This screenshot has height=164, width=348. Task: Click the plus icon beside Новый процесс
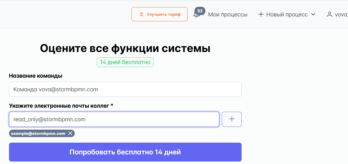tap(261, 15)
